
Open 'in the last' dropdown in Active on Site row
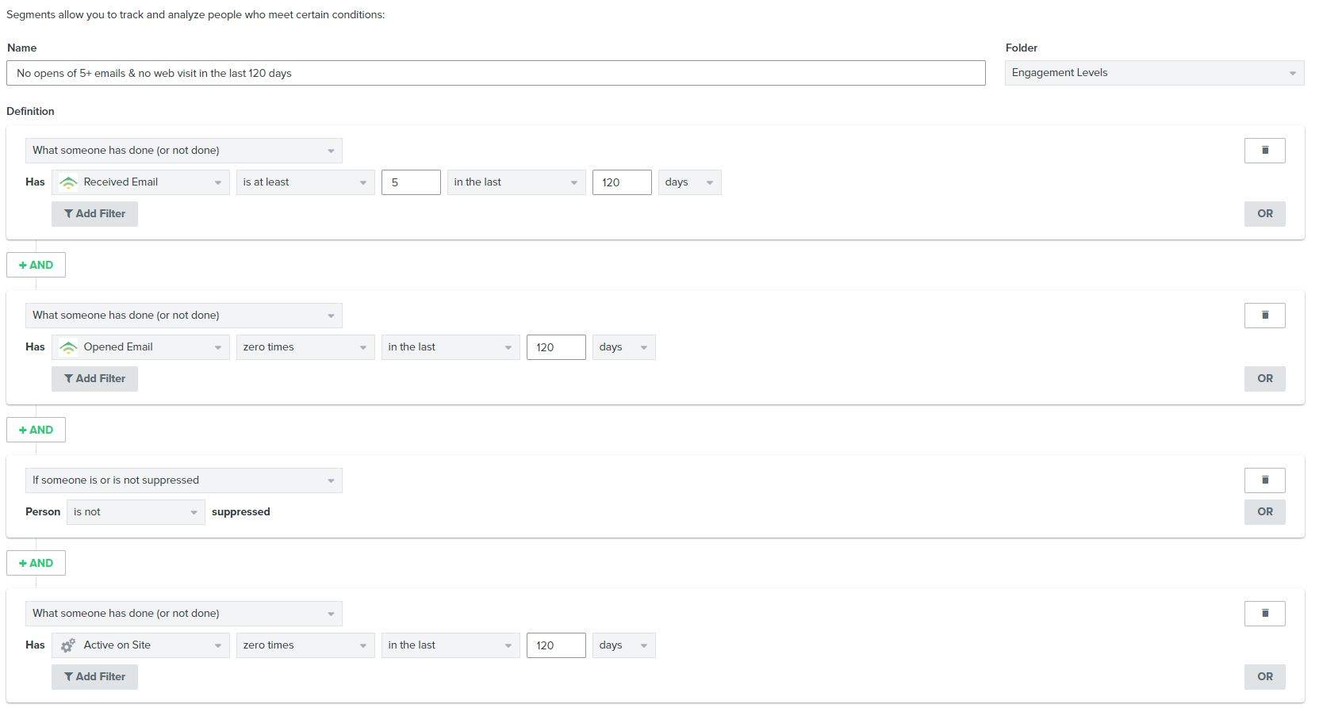point(451,645)
